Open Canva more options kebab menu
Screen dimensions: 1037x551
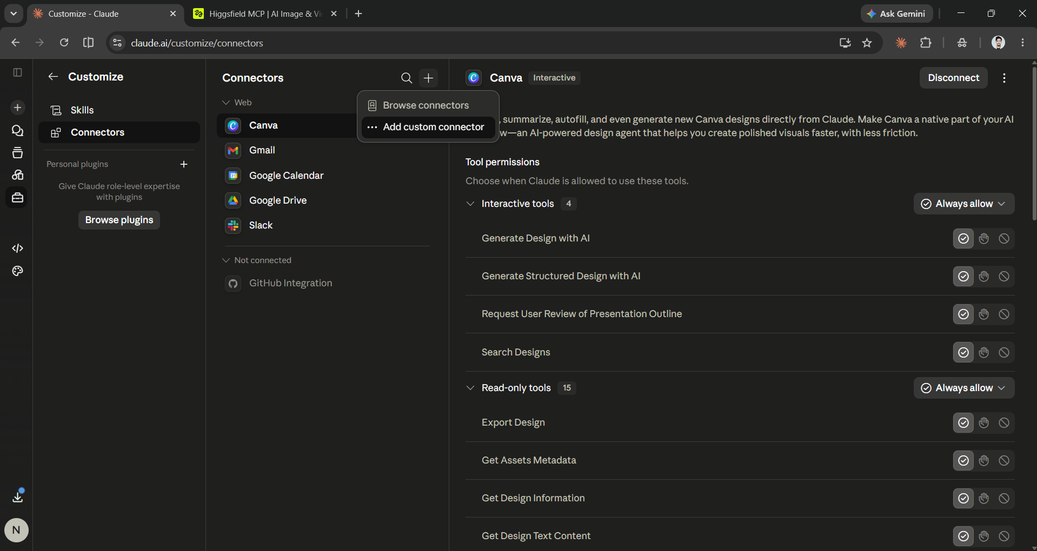pyautogui.click(x=1004, y=78)
